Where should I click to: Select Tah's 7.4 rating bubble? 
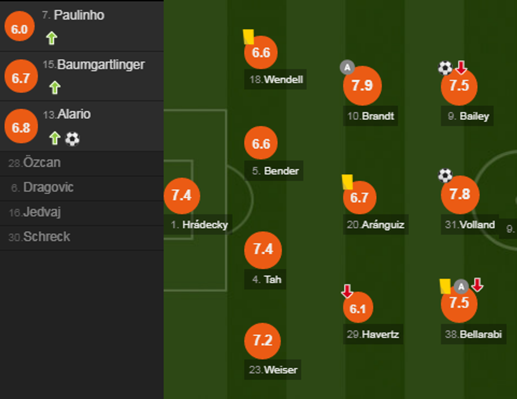pos(263,249)
